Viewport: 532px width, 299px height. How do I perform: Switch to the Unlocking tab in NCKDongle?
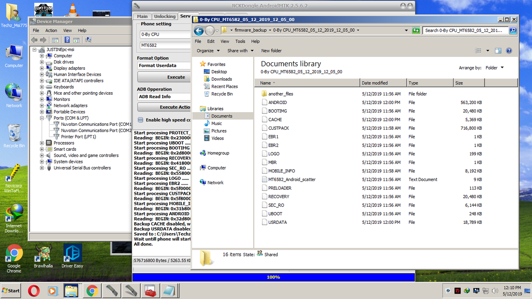pyautogui.click(x=165, y=16)
